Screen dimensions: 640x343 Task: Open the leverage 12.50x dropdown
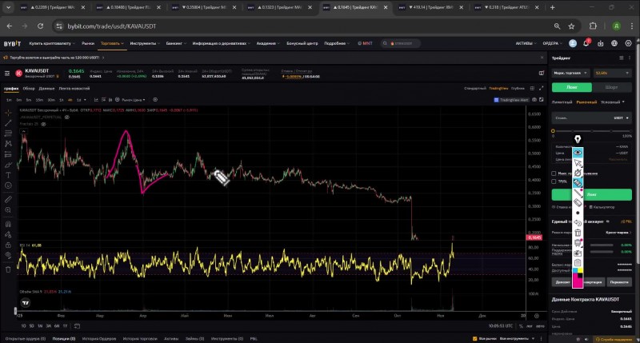(610, 73)
